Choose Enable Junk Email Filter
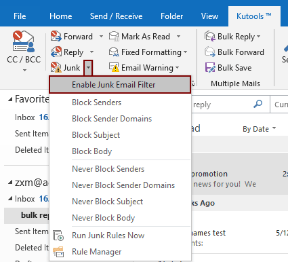 coord(120,85)
